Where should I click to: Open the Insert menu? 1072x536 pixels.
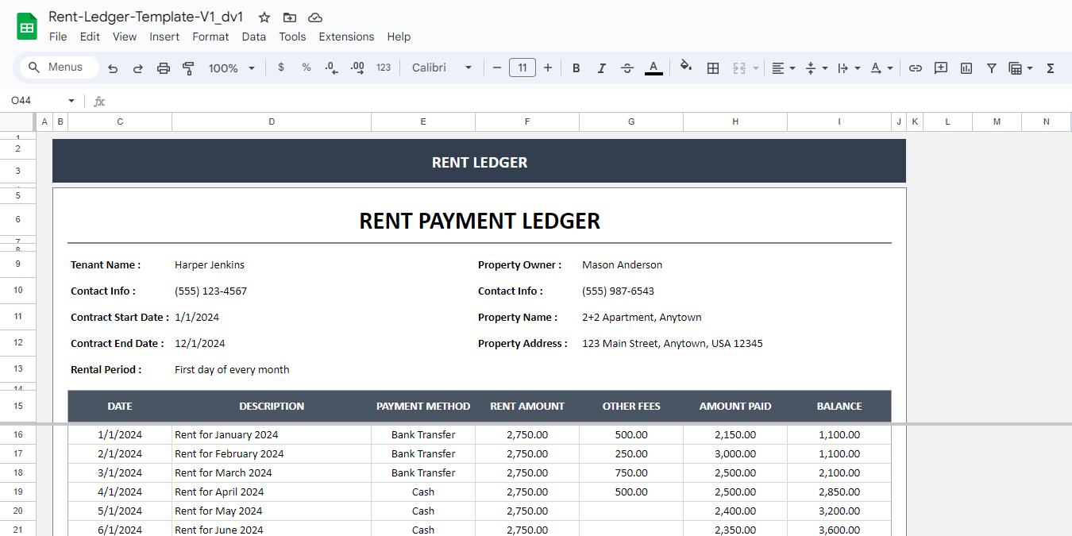pos(164,37)
